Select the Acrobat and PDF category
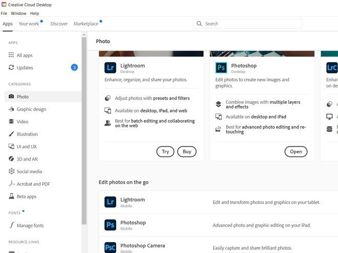Screen dimensions: 338x253 [43, 184]
